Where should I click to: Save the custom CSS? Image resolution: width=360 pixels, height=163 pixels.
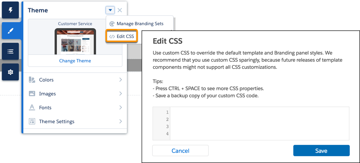(321, 151)
